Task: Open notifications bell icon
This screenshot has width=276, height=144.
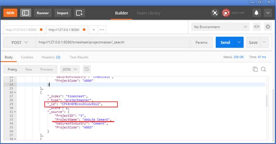Action: [x=256, y=13]
